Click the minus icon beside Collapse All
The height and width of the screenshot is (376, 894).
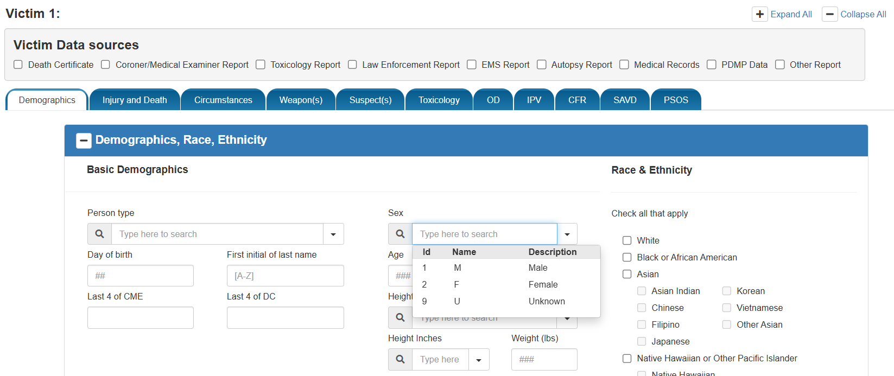[829, 14]
